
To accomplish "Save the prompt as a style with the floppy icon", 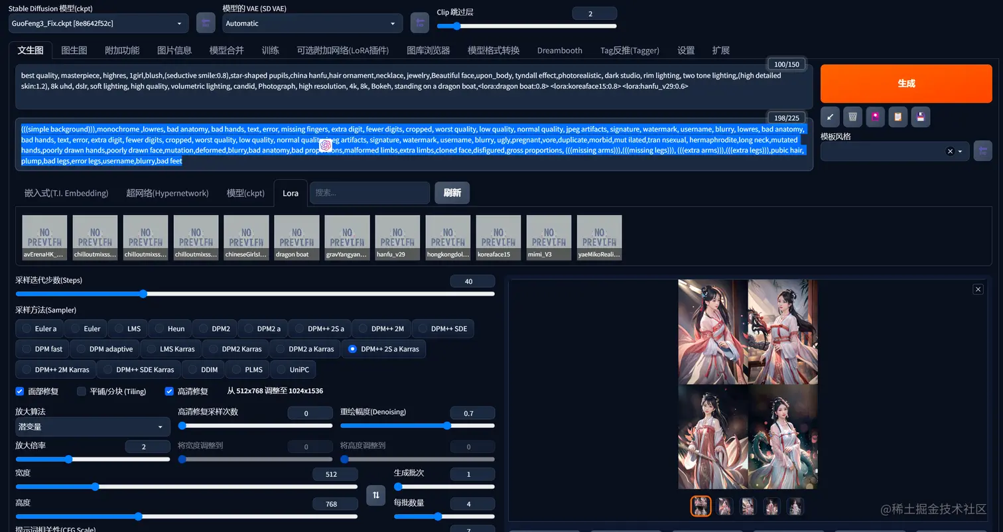I will 921,117.
